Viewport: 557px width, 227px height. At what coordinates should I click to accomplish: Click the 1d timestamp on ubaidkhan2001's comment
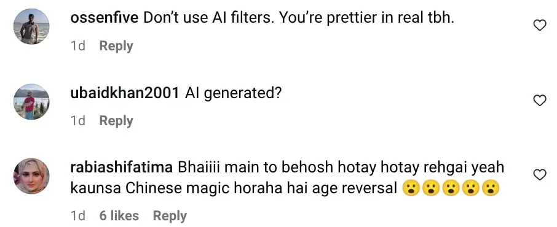click(78, 121)
